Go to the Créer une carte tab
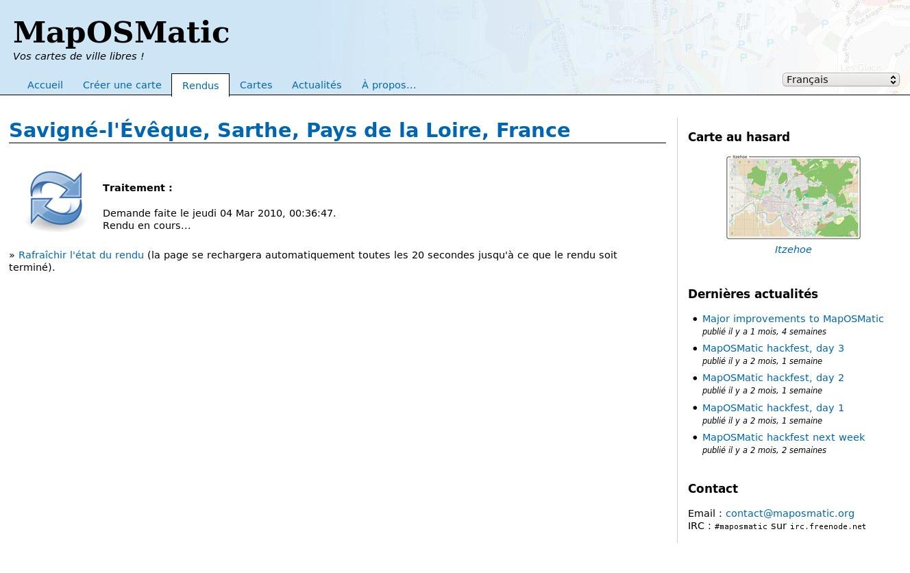Viewport: 910px width, 573px height. point(122,85)
